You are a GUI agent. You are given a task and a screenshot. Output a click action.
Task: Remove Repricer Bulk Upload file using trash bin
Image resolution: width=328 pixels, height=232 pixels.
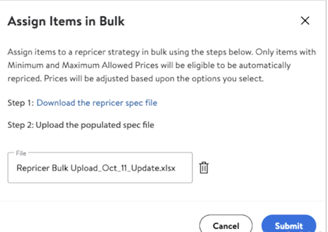[x=204, y=168]
